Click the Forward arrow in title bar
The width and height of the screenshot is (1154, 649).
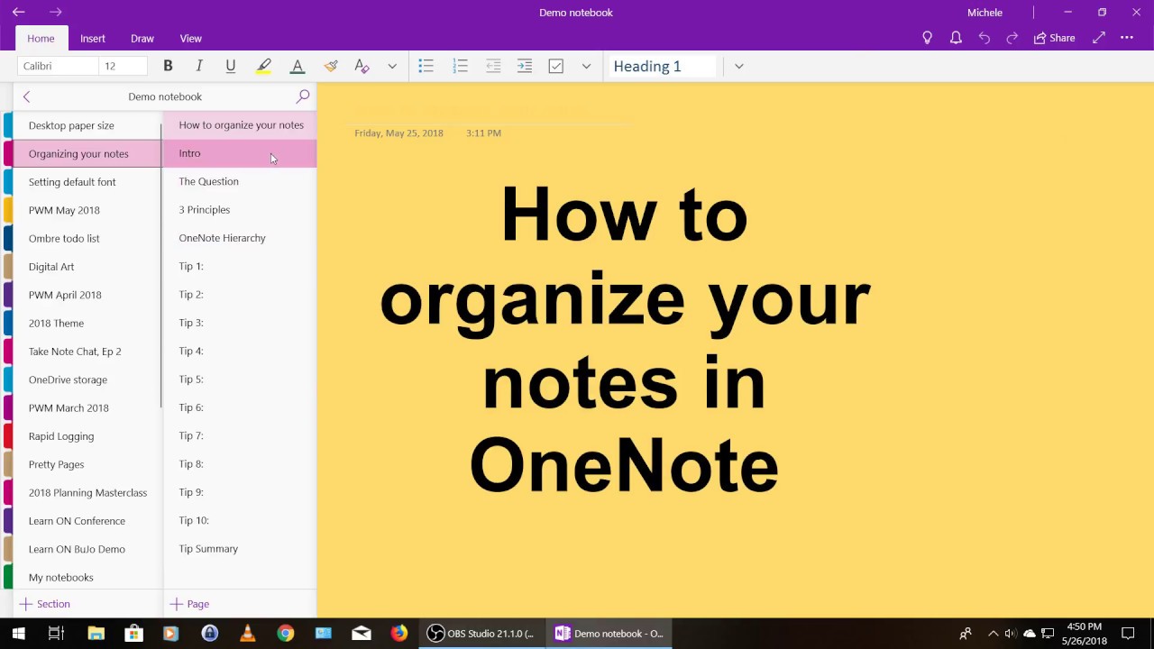56,13
